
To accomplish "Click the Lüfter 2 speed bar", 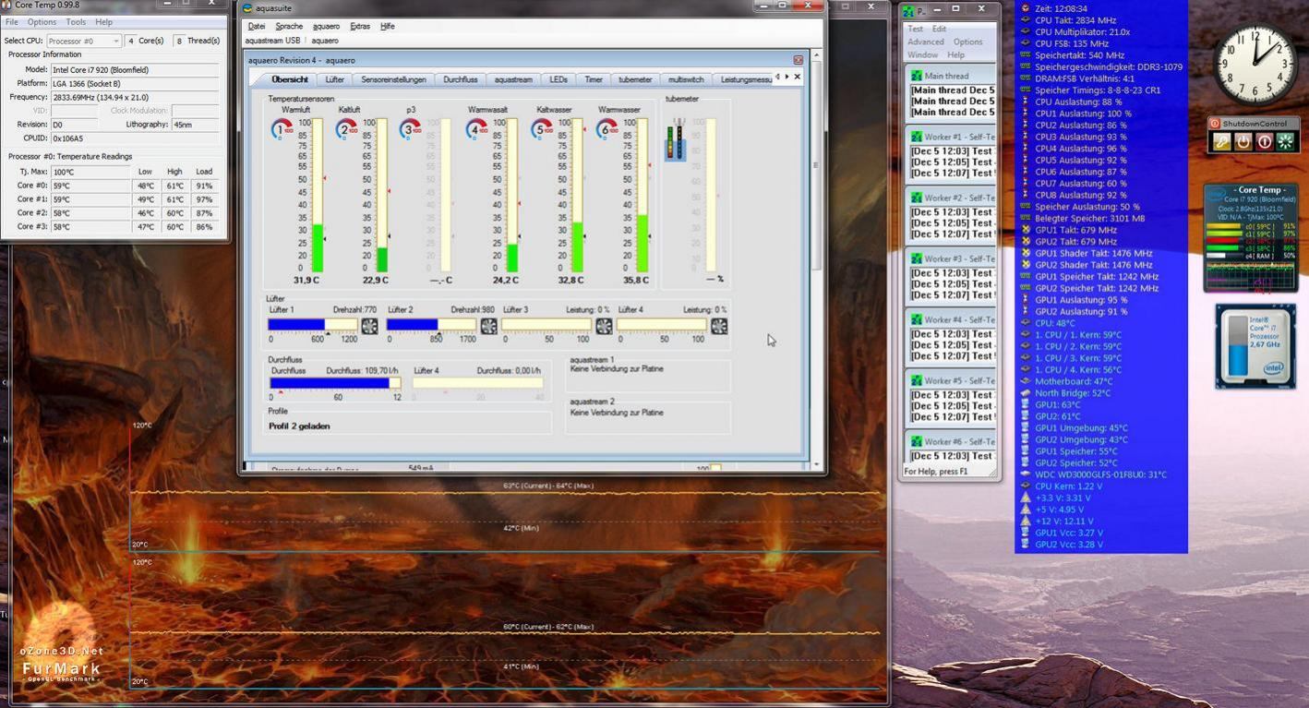I will pos(431,325).
